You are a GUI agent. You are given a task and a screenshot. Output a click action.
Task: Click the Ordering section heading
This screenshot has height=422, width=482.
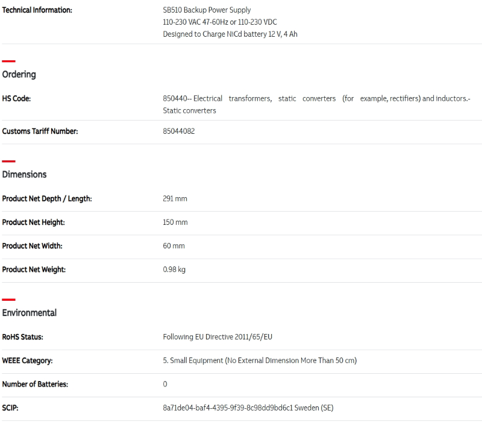[19, 74]
